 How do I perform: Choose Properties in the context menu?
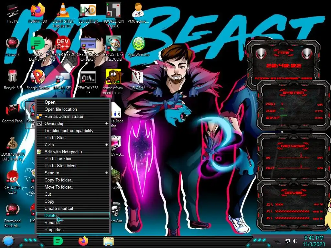73,230
